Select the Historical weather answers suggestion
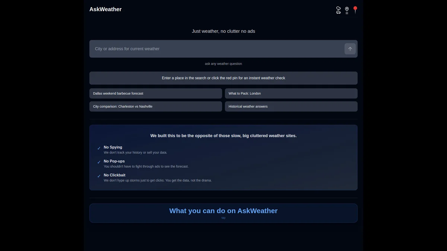The height and width of the screenshot is (251, 447). [291, 106]
